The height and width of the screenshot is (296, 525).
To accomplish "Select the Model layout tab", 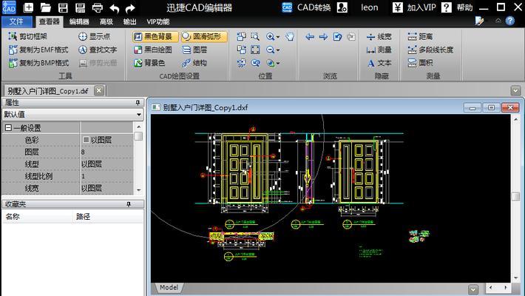I will pyautogui.click(x=169, y=288).
